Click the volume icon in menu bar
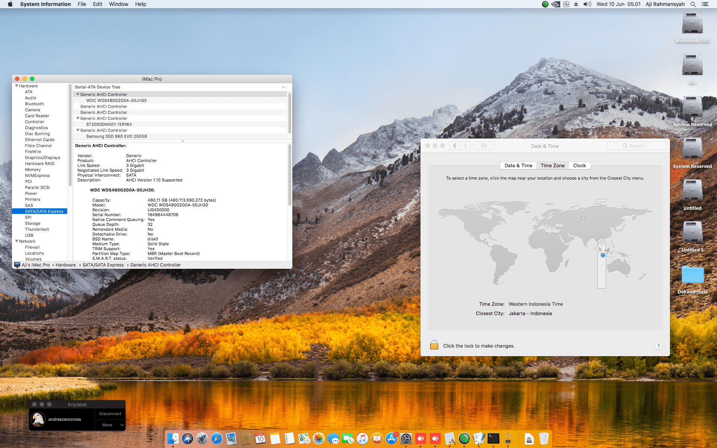 tap(587, 4)
